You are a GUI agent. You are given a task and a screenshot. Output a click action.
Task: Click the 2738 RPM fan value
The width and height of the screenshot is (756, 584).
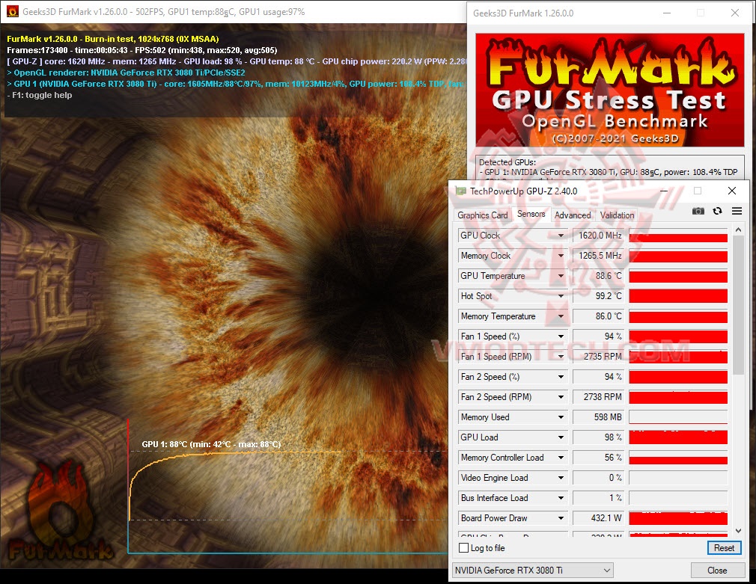[x=598, y=397]
